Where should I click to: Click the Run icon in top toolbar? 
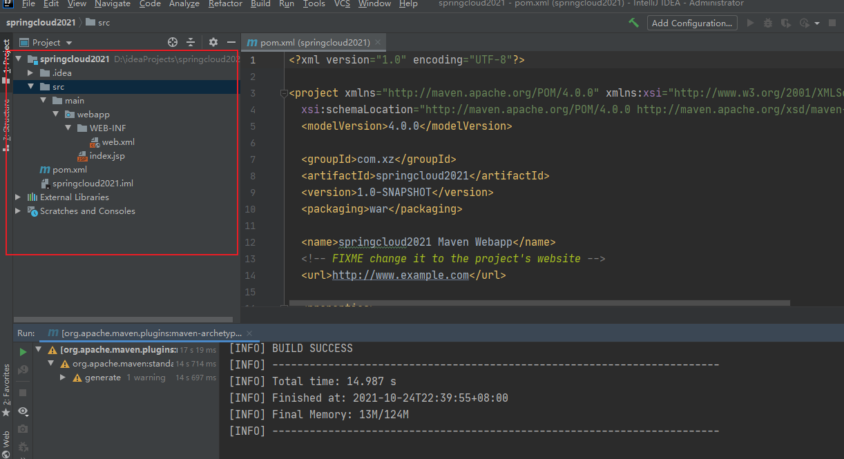tap(751, 23)
